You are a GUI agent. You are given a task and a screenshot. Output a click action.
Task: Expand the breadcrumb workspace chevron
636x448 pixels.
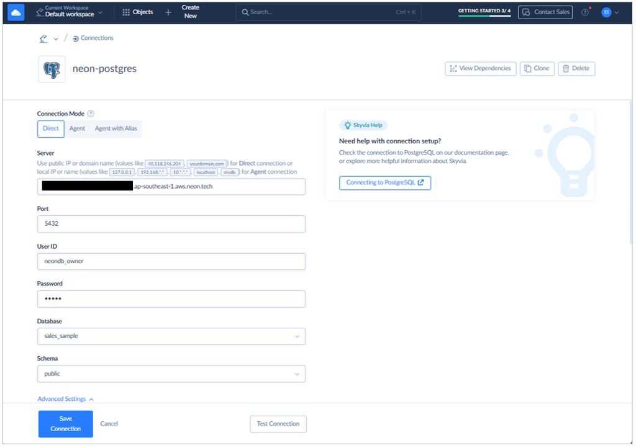[x=56, y=39]
